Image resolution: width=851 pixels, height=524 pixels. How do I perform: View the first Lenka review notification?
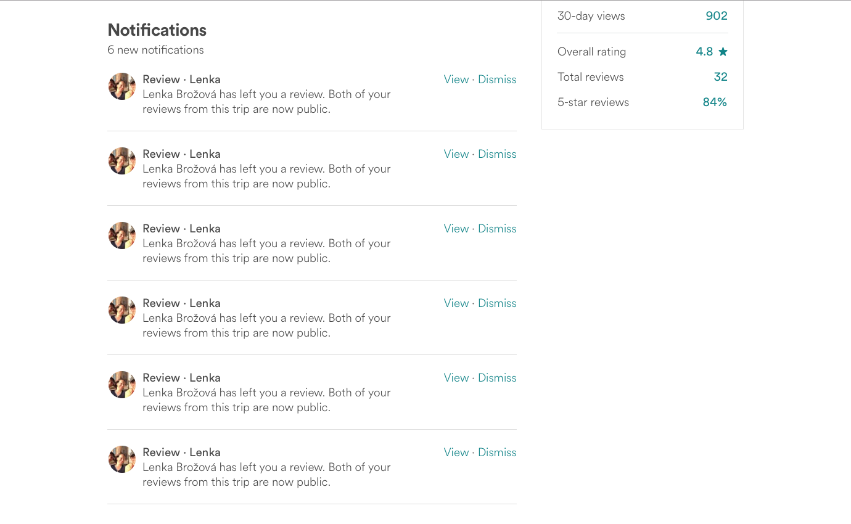point(456,80)
